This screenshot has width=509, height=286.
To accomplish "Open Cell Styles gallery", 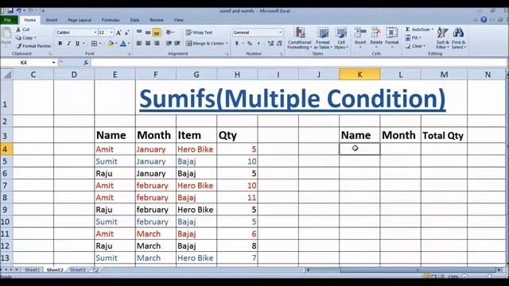I will tap(341, 38).
